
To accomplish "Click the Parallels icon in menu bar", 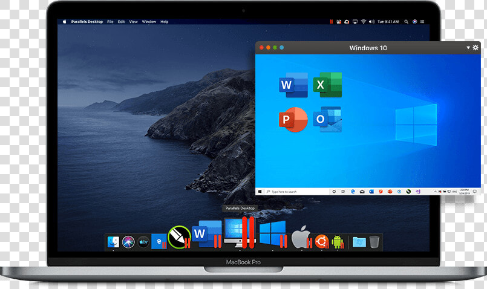I will click(x=332, y=22).
